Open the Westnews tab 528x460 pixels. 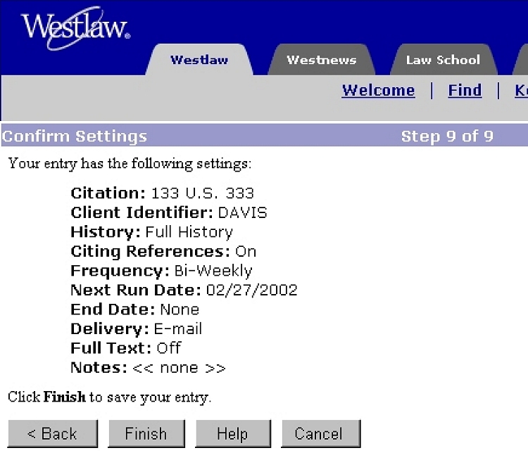[x=321, y=60]
